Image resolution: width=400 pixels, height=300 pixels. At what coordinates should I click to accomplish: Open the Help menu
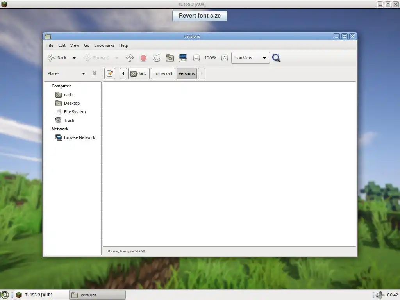[123, 45]
